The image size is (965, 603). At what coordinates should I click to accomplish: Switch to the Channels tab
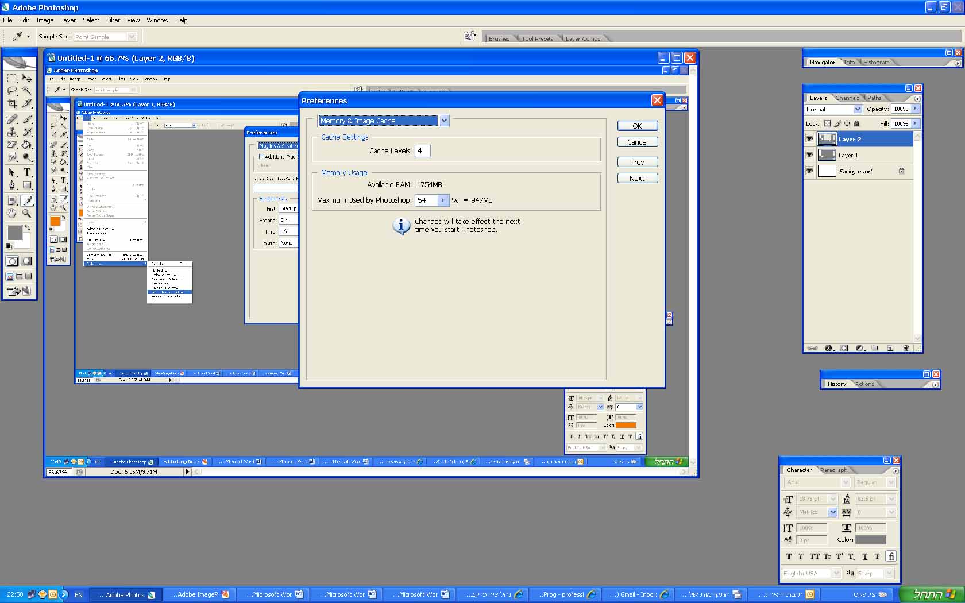[x=847, y=98]
